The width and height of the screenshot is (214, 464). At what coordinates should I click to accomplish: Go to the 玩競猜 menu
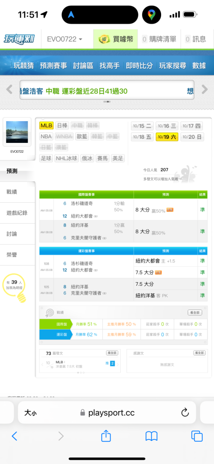[24, 65]
